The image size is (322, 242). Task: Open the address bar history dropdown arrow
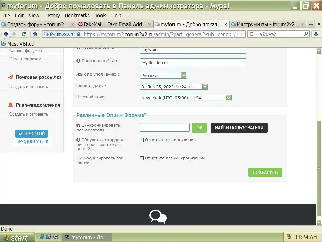(242, 34)
